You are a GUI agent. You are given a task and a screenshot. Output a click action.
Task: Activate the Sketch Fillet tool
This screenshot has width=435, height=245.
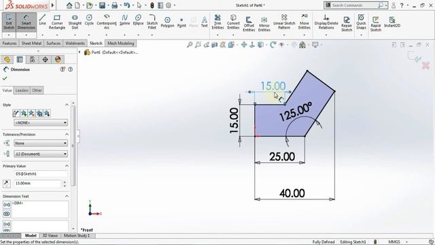[x=152, y=22]
